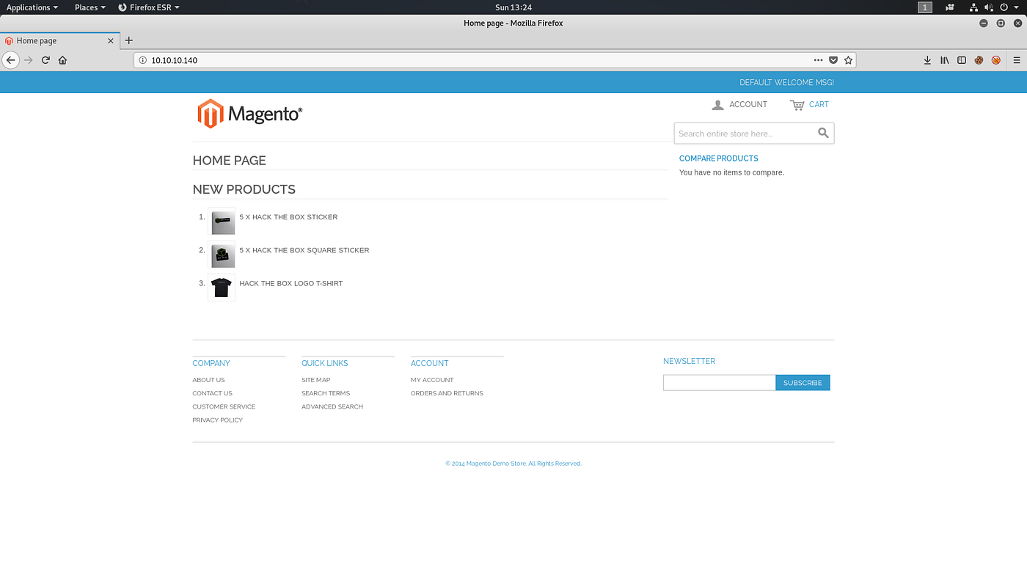Click the Home Page heading
The image size is (1027, 578).
tap(230, 161)
